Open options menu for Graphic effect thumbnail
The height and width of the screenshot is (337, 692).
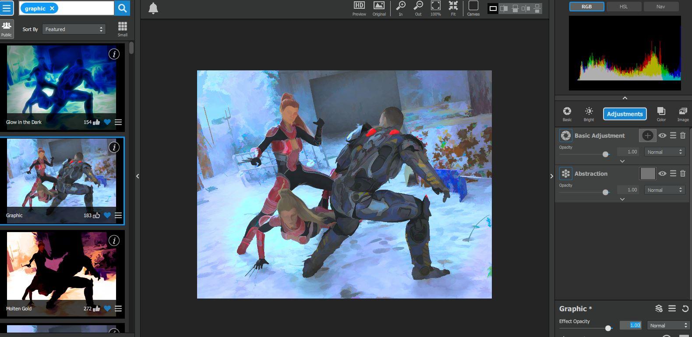pos(118,215)
